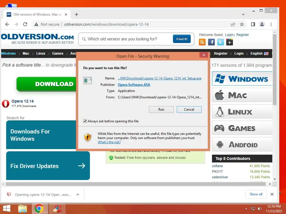Click the Register link near Welcome Guest
This screenshot has width=286, height=214.
(x=243, y=35)
